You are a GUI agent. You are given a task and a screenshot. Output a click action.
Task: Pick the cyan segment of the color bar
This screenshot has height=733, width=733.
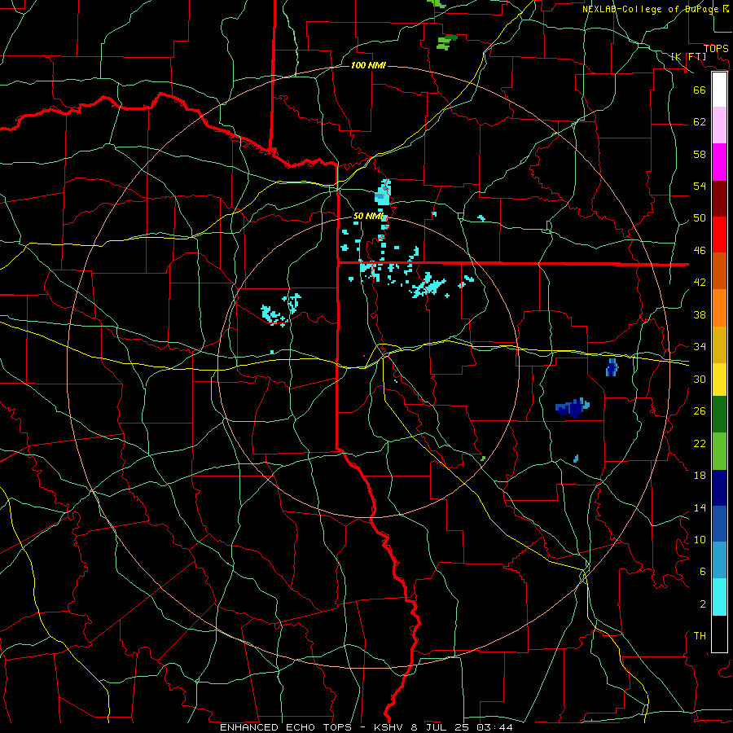pyautogui.click(x=719, y=598)
